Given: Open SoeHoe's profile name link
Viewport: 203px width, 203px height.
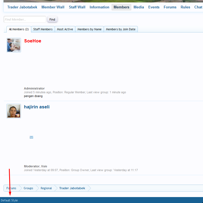Looking at the screenshot, I should (x=33, y=41).
